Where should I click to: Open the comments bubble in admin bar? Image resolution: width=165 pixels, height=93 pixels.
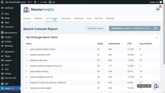click(x=36, y=2)
